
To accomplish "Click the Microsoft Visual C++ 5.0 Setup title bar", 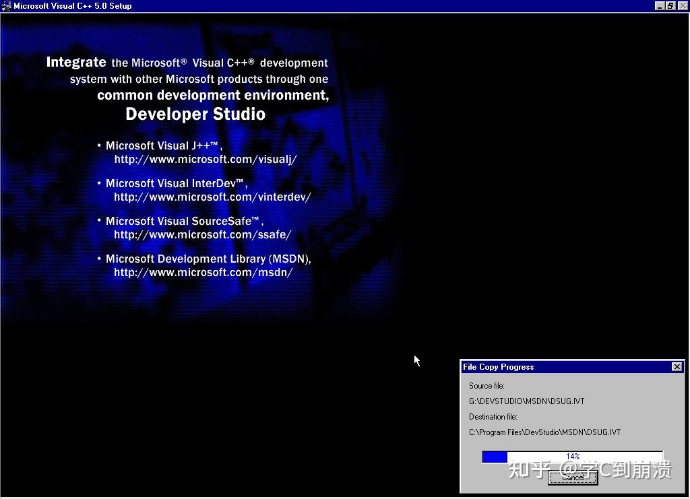I will 270,5.
